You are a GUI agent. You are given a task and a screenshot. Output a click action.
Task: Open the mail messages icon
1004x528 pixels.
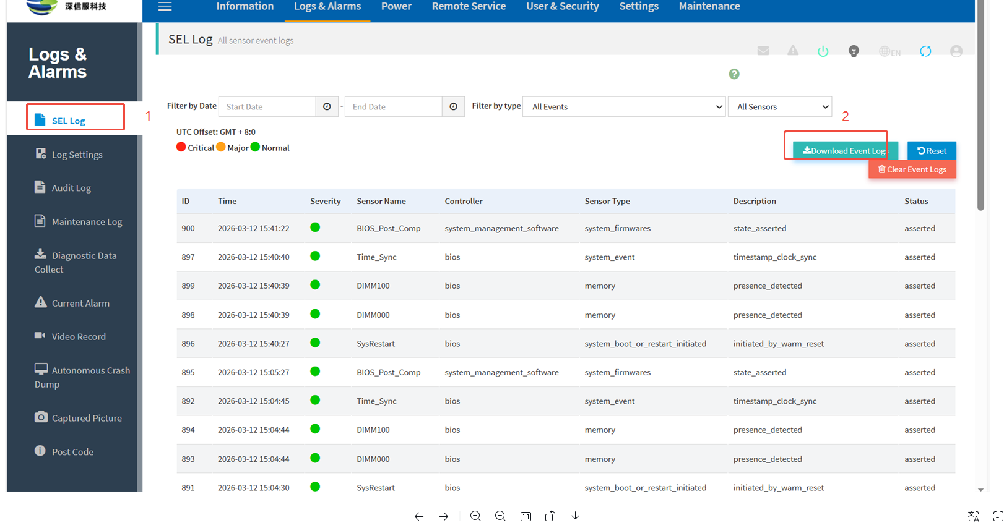[763, 51]
